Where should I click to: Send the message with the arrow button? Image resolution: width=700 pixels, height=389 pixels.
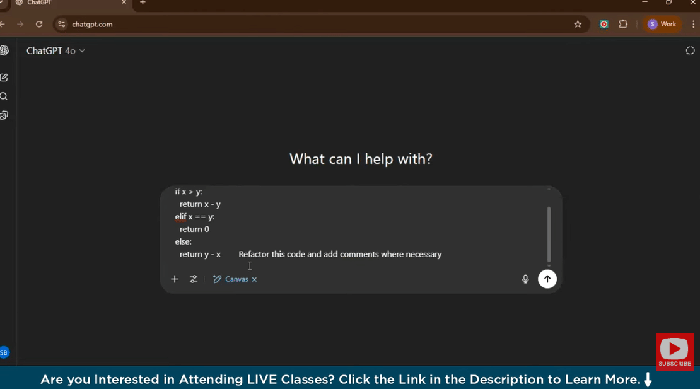pos(547,279)
